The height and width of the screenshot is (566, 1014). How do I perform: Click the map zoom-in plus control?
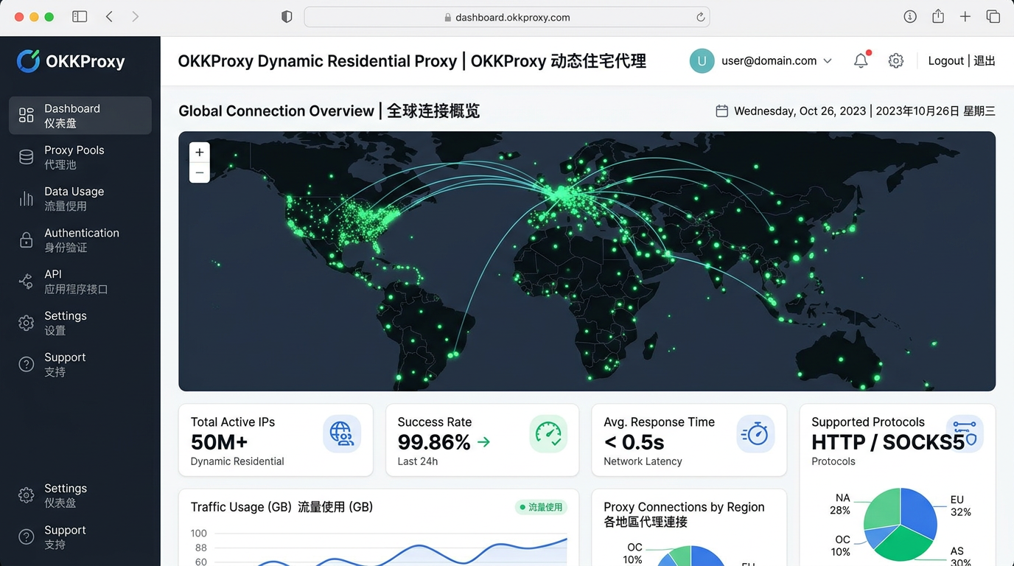point(199,152)
